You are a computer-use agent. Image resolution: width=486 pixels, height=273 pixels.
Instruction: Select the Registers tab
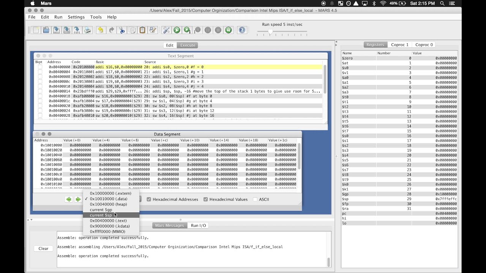tap(375, 45)
